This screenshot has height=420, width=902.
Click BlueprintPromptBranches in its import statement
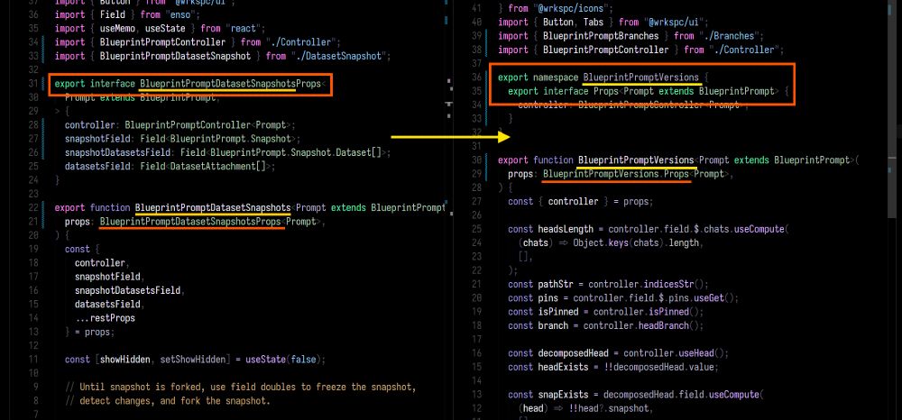point(601,36)
